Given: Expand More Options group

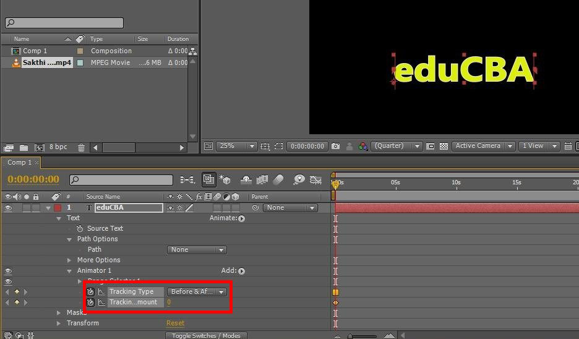Looking at the screenshot, I should tap(69, 260).
